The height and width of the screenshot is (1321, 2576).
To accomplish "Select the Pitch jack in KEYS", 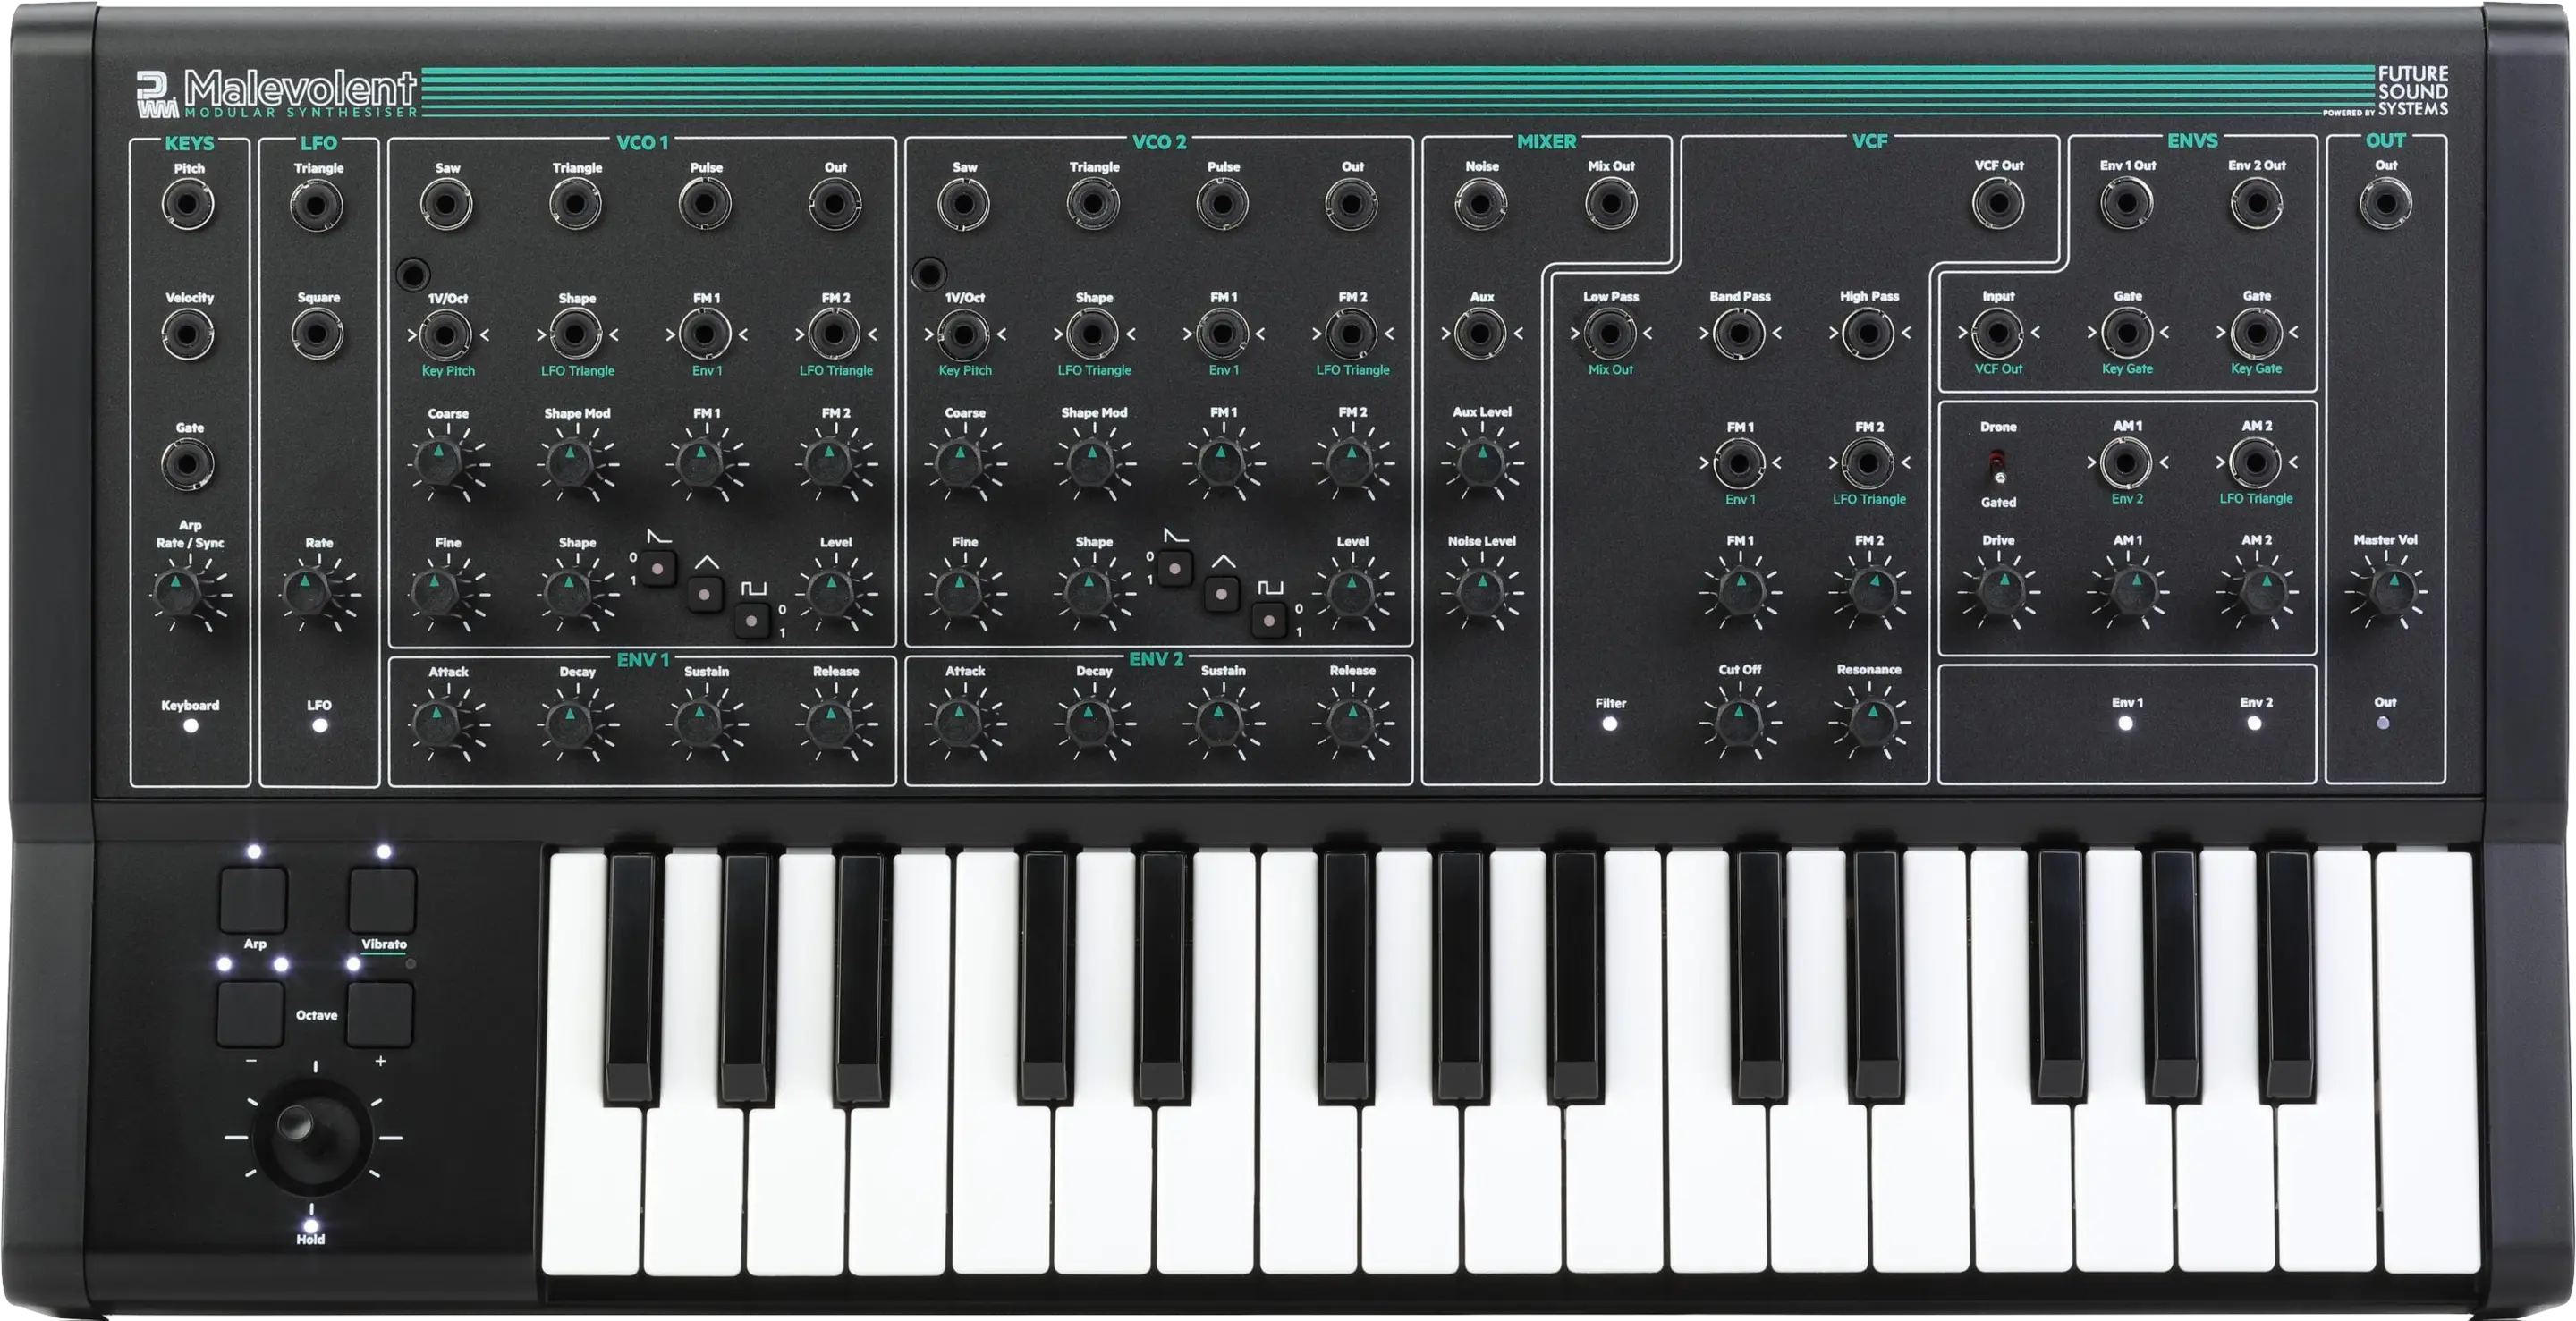I will tap(187, 205).
